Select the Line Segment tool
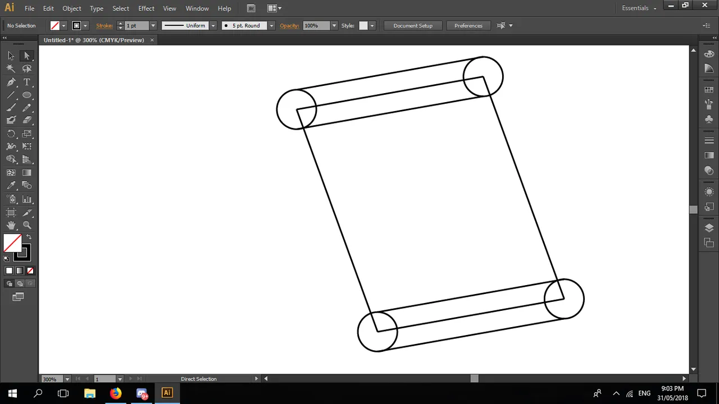Viewport: 719px width, 404px height. pyautogui.click(x=11, y=95)
